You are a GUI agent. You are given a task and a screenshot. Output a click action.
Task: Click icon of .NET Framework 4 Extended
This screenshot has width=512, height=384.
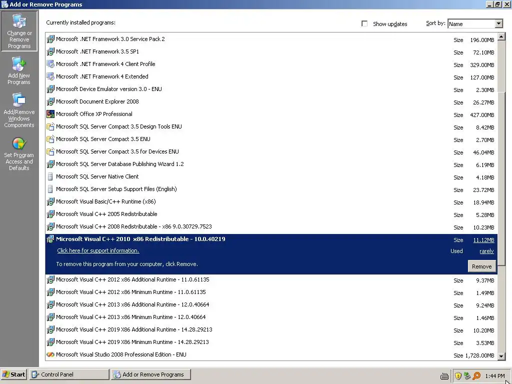tap(50, 76)
